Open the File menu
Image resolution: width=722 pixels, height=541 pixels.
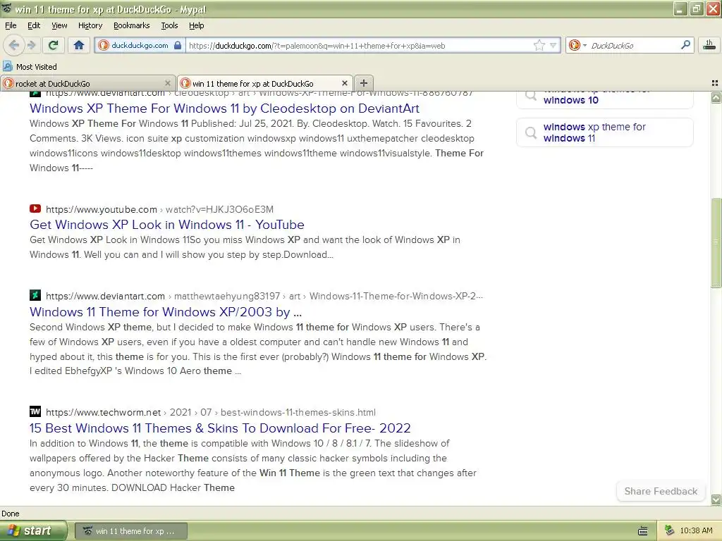pyautogui.click(x=11, y=25)
